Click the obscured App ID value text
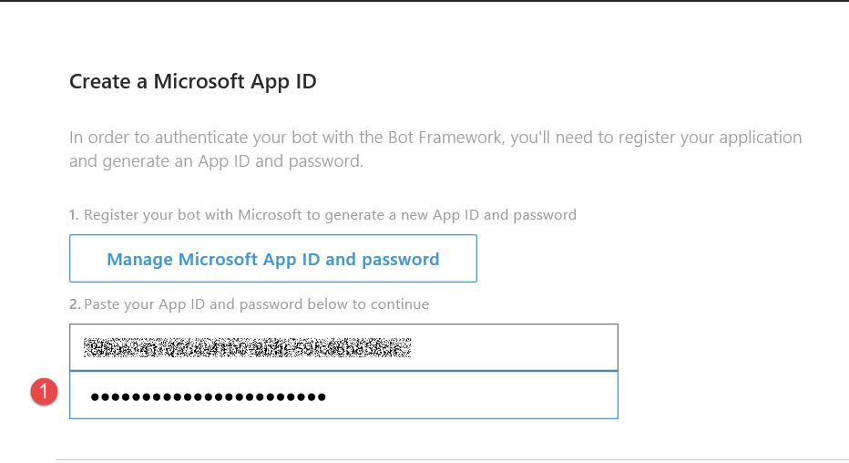 pyautogui.click(x=246, y=347)
